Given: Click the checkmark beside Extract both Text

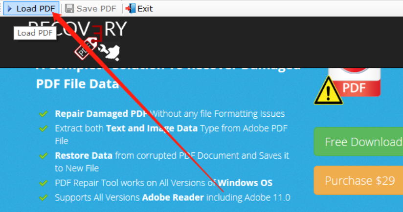Looking at the screenshot, I should pyautogui.click(x=44, y=128).
